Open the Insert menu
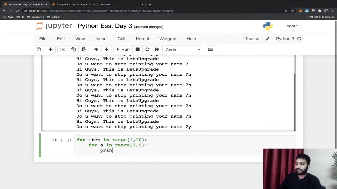This screenshot has height=189, width=337. [101, 39]
